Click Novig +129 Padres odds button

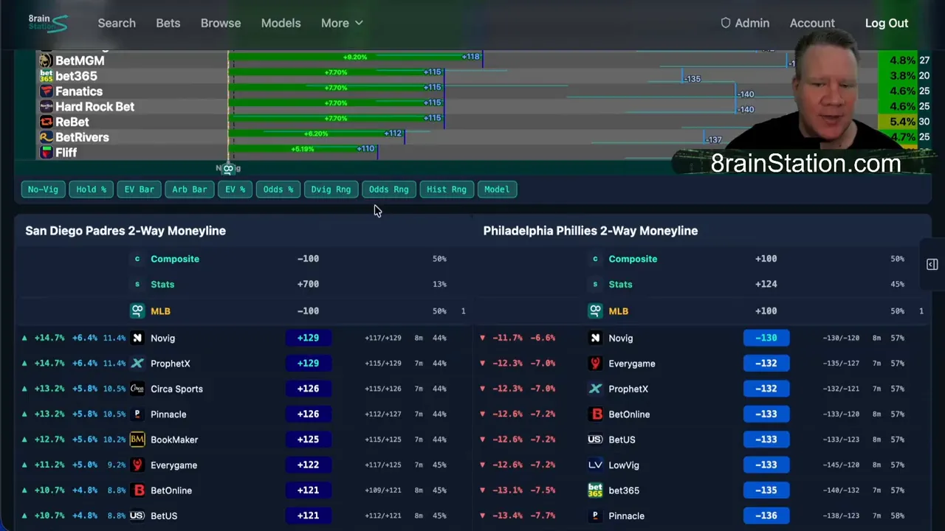pyautogui.click(x=308, y=338)
